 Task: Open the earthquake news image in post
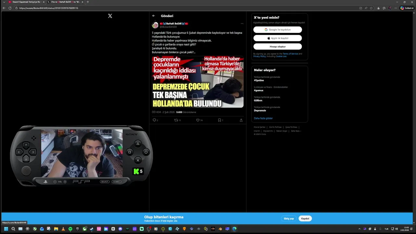coord(198,82)
